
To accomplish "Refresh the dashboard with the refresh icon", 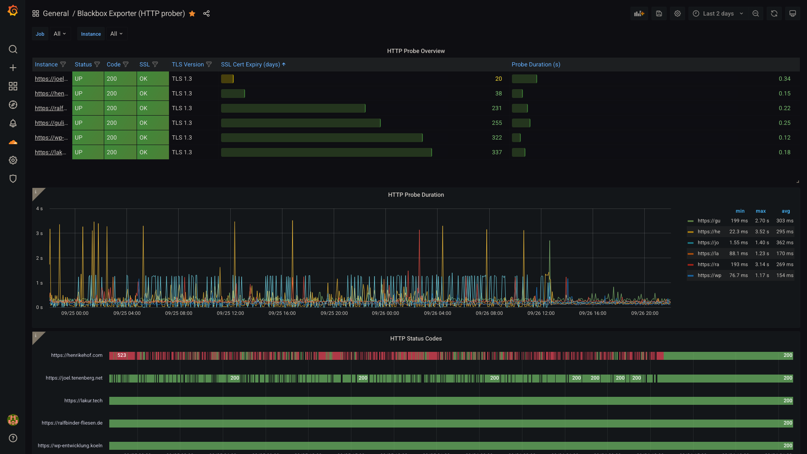I will (x=774, y=13).
